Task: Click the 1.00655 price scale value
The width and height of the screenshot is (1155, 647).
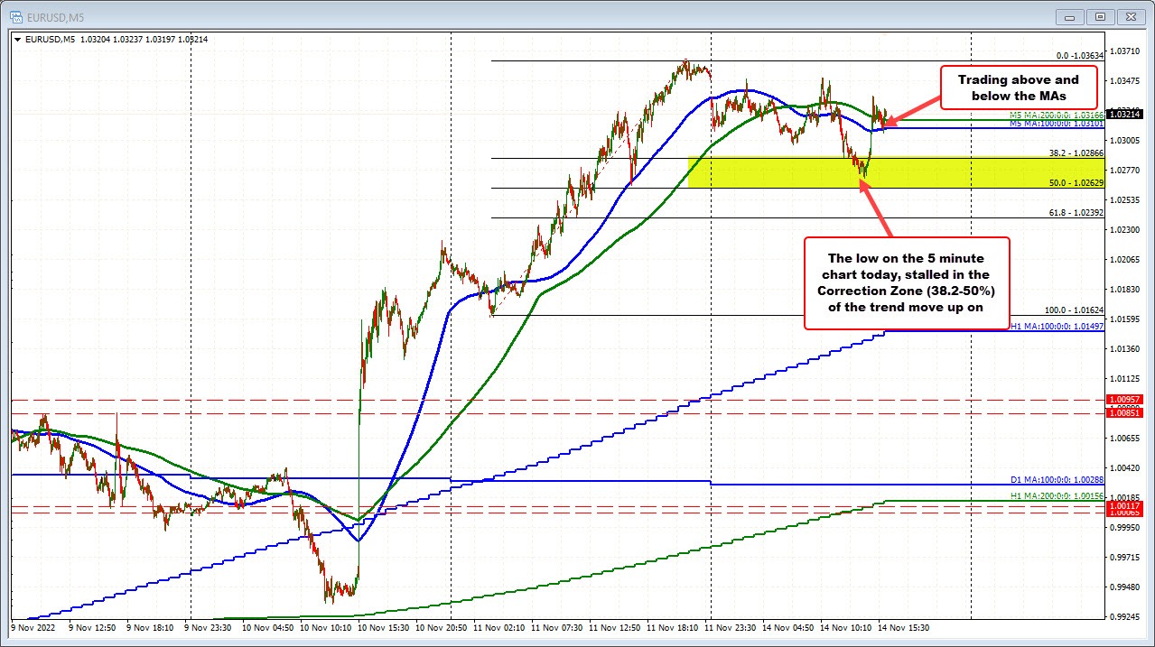Action: tap(1125, 439)
